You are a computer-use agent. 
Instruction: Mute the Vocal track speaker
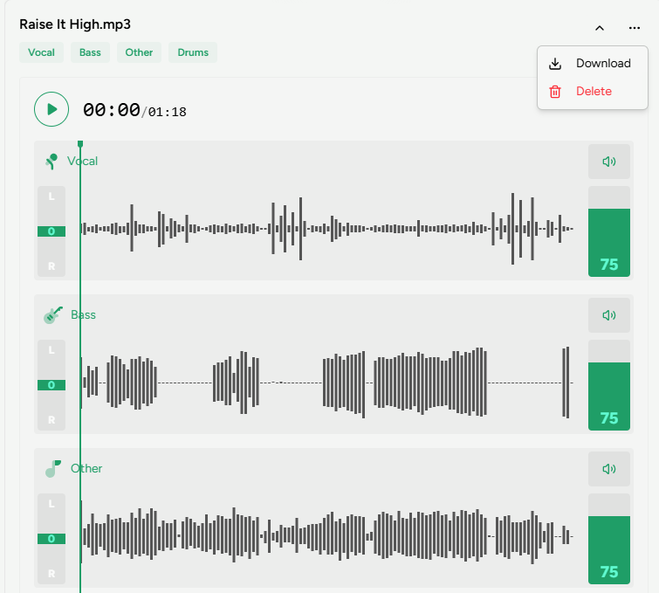(x=608, y=162)
